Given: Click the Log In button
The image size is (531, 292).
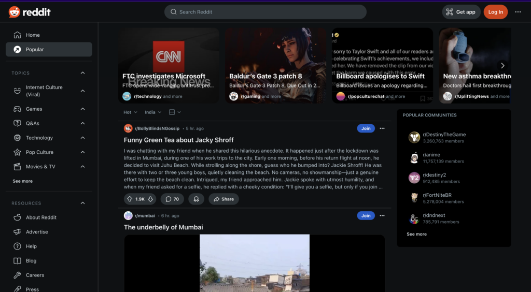Looking at the screenshot, I should pyautogui.click(x=495, y=12).
